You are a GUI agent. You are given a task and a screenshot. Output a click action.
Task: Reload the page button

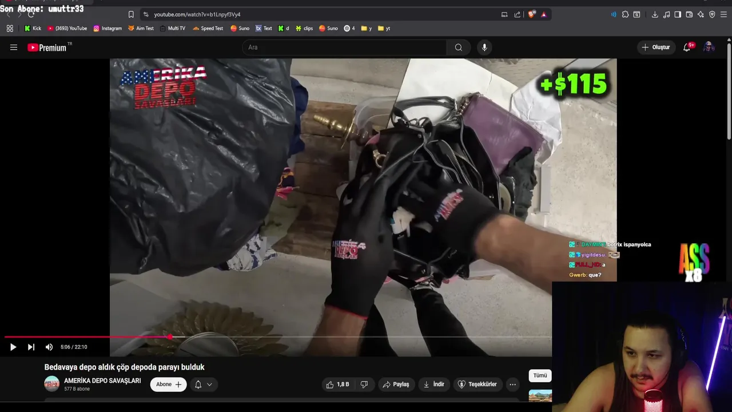pyautogui.click(x=30, y=14)
